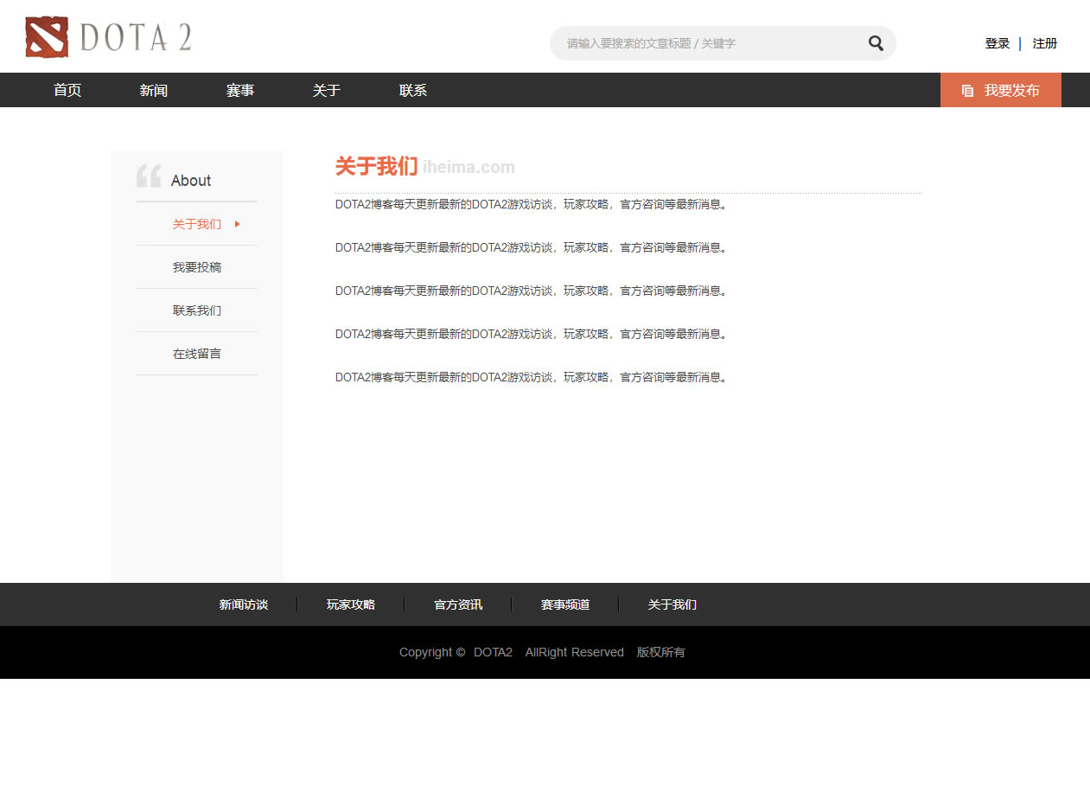Click 赛事频道 in the footer navigation
This screenshot has width=1090, height=793.
tap(565, 604)
